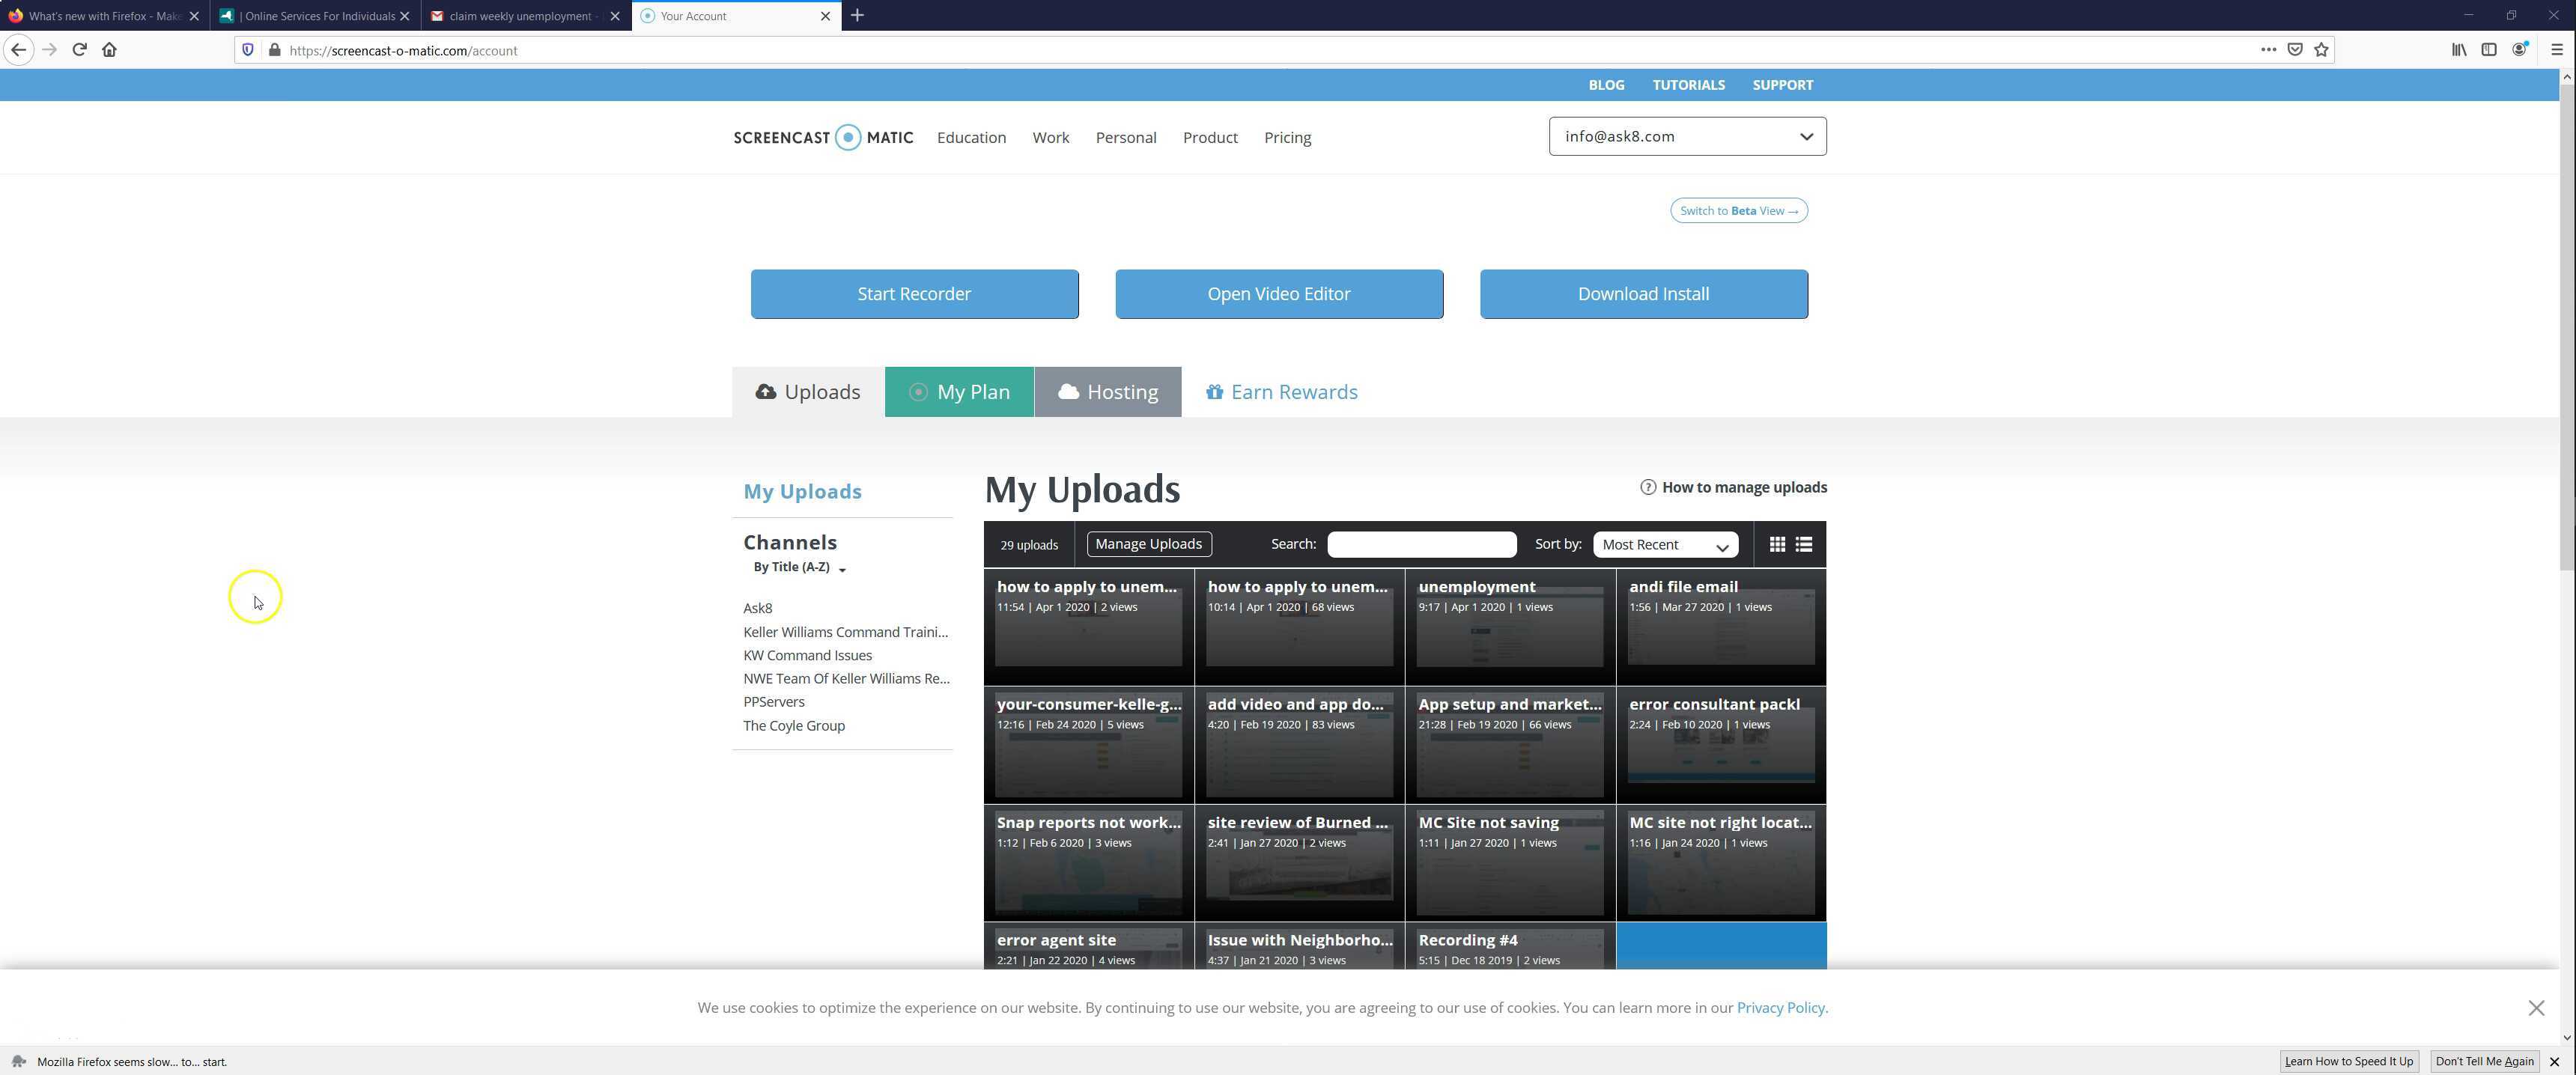Switch to the My Plan tab
This screenshot has width=2576, height=1075.
959,392
